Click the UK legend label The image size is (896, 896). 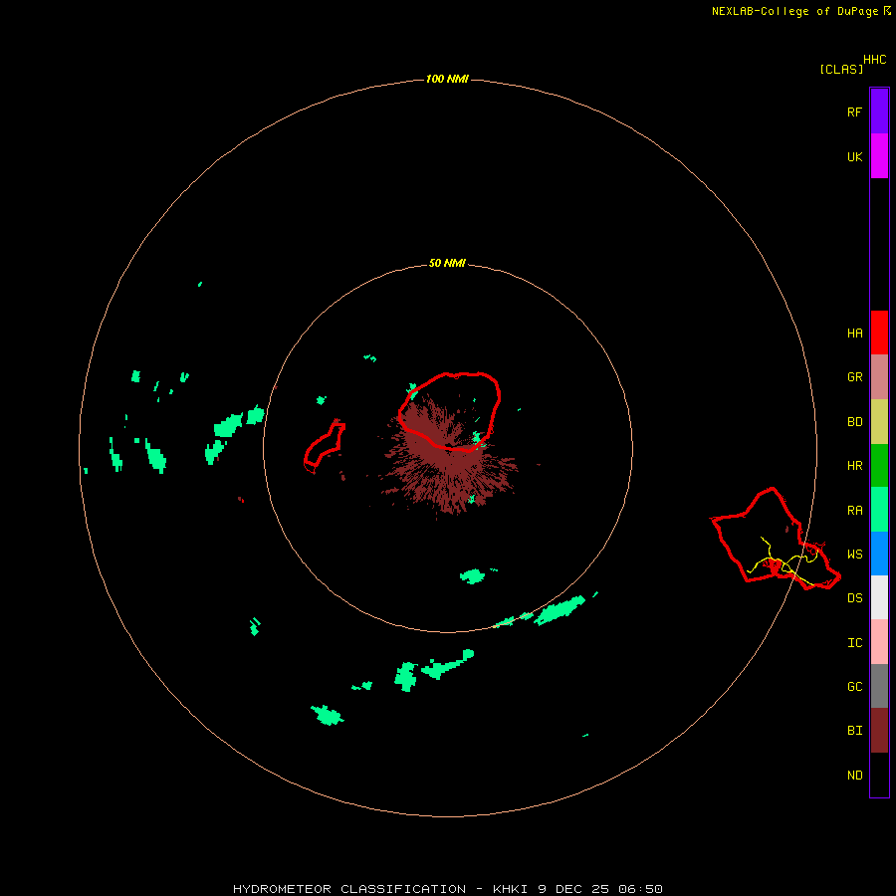coord(854,156)
